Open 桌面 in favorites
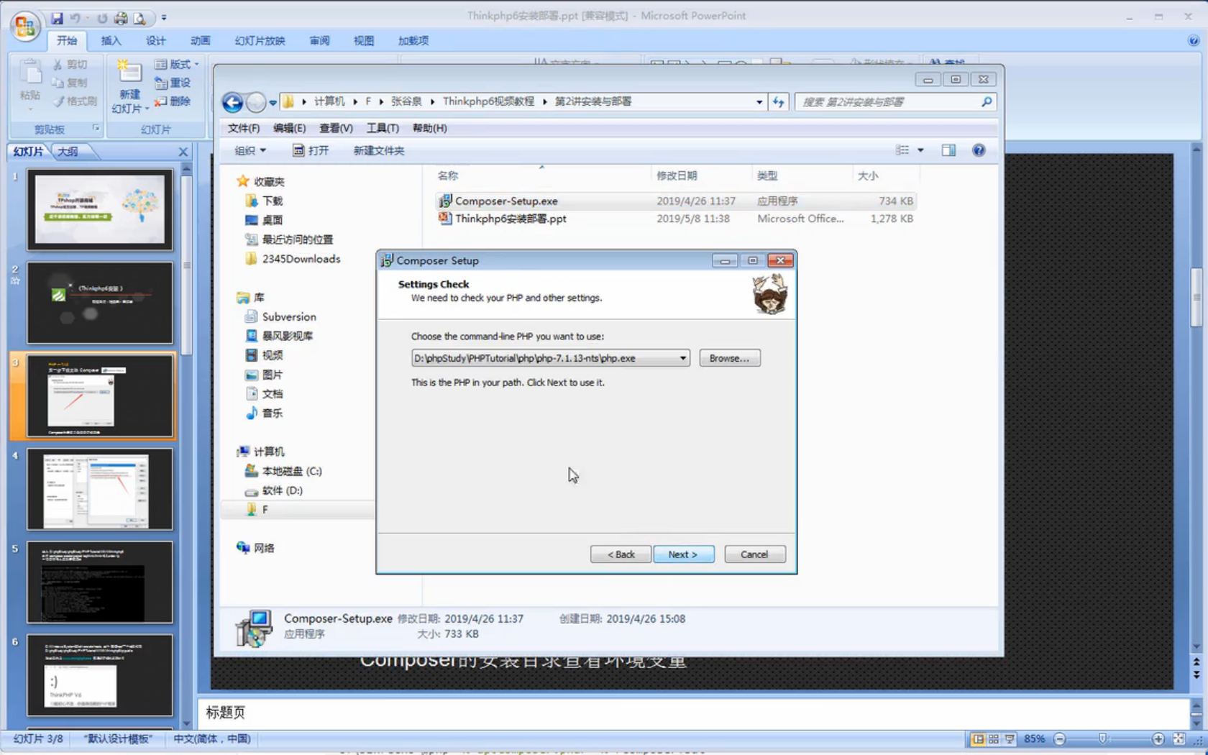Screen dimensions: 1208x755 264,220
